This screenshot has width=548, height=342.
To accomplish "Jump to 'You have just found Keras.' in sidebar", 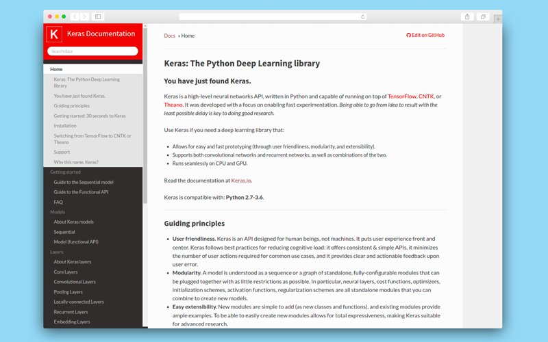I will [x=79, y=96].
